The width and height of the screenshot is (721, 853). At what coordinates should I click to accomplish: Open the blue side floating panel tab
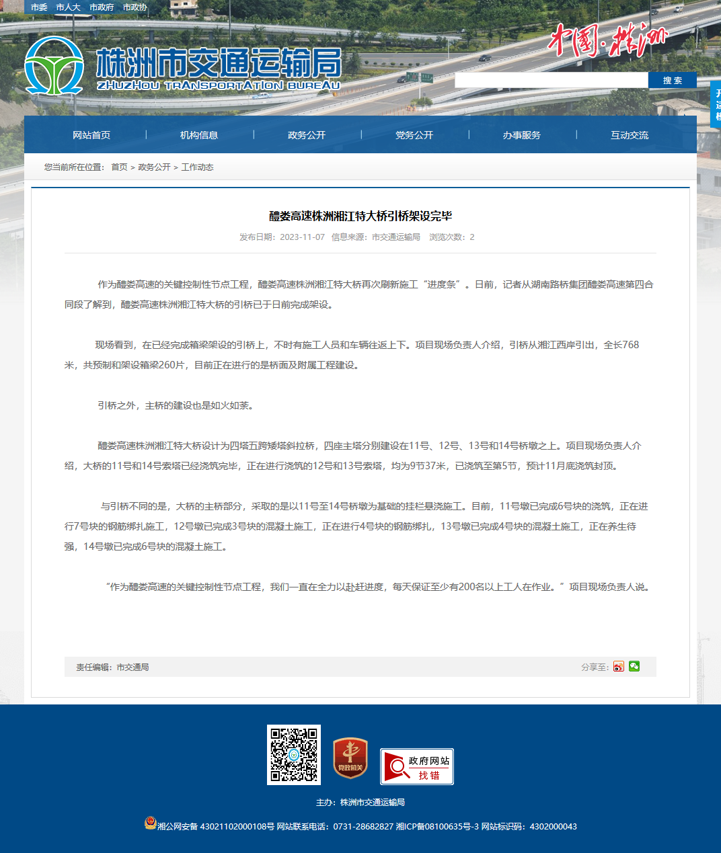716,104
